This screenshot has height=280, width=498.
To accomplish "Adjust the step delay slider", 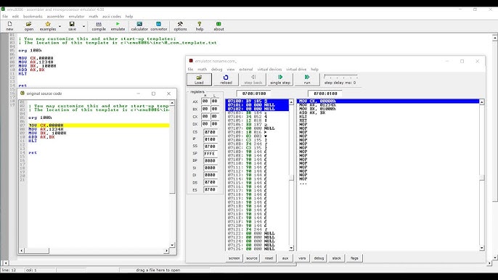I will click(x=340, y=77).
